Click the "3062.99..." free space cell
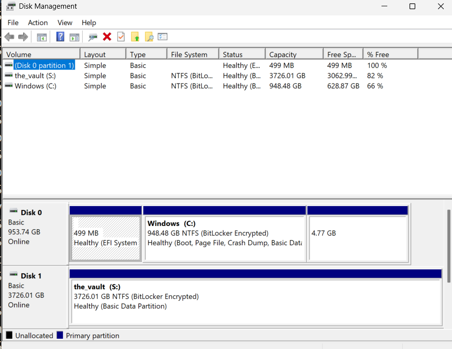 point(342,76)
